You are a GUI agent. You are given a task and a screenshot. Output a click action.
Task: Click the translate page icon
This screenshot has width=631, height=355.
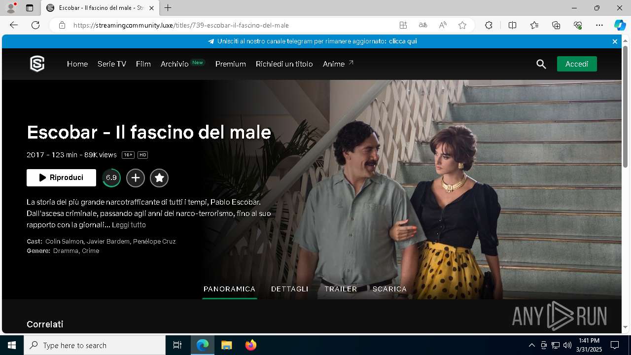[423, 25]
